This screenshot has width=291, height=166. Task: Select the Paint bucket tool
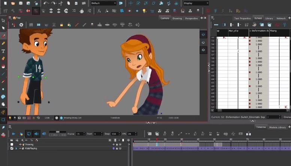(x=3, y=66)
